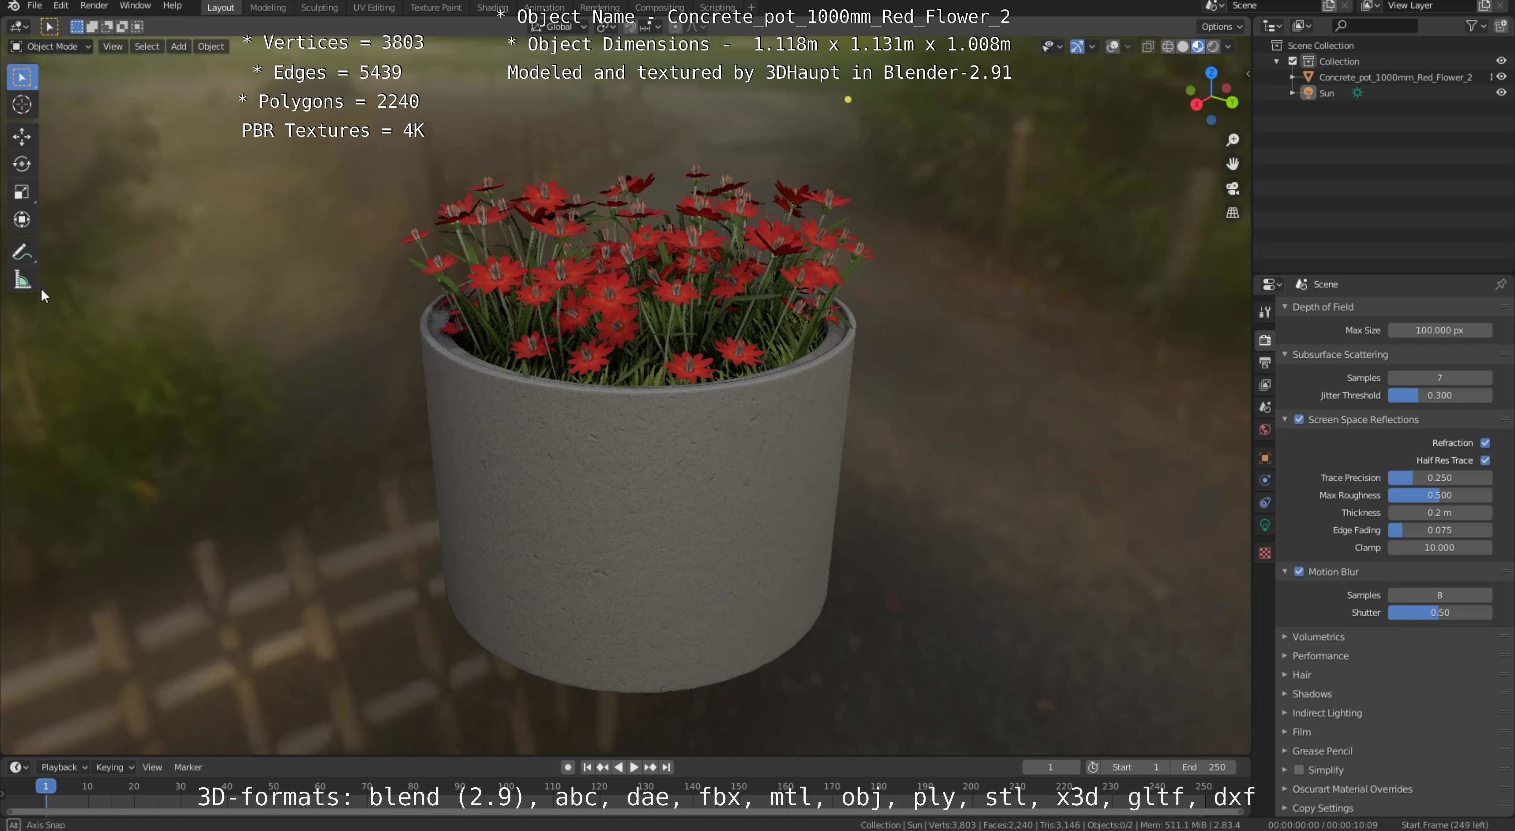1515x831 pixels.
Task: Select the Move tool
Action: click(x=22, y=136)
